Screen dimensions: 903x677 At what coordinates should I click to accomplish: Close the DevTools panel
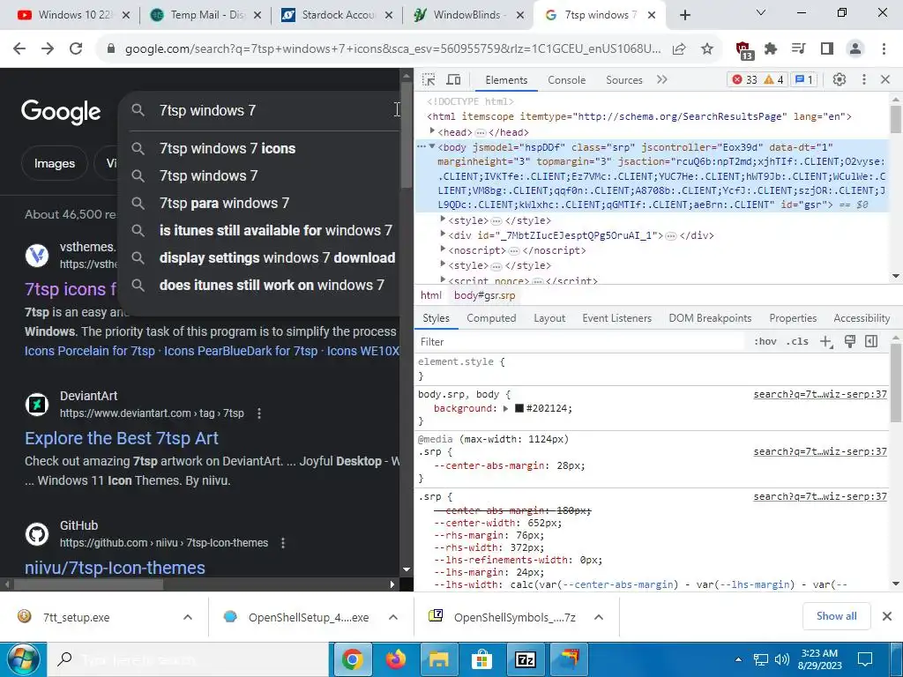click(885, 79)
